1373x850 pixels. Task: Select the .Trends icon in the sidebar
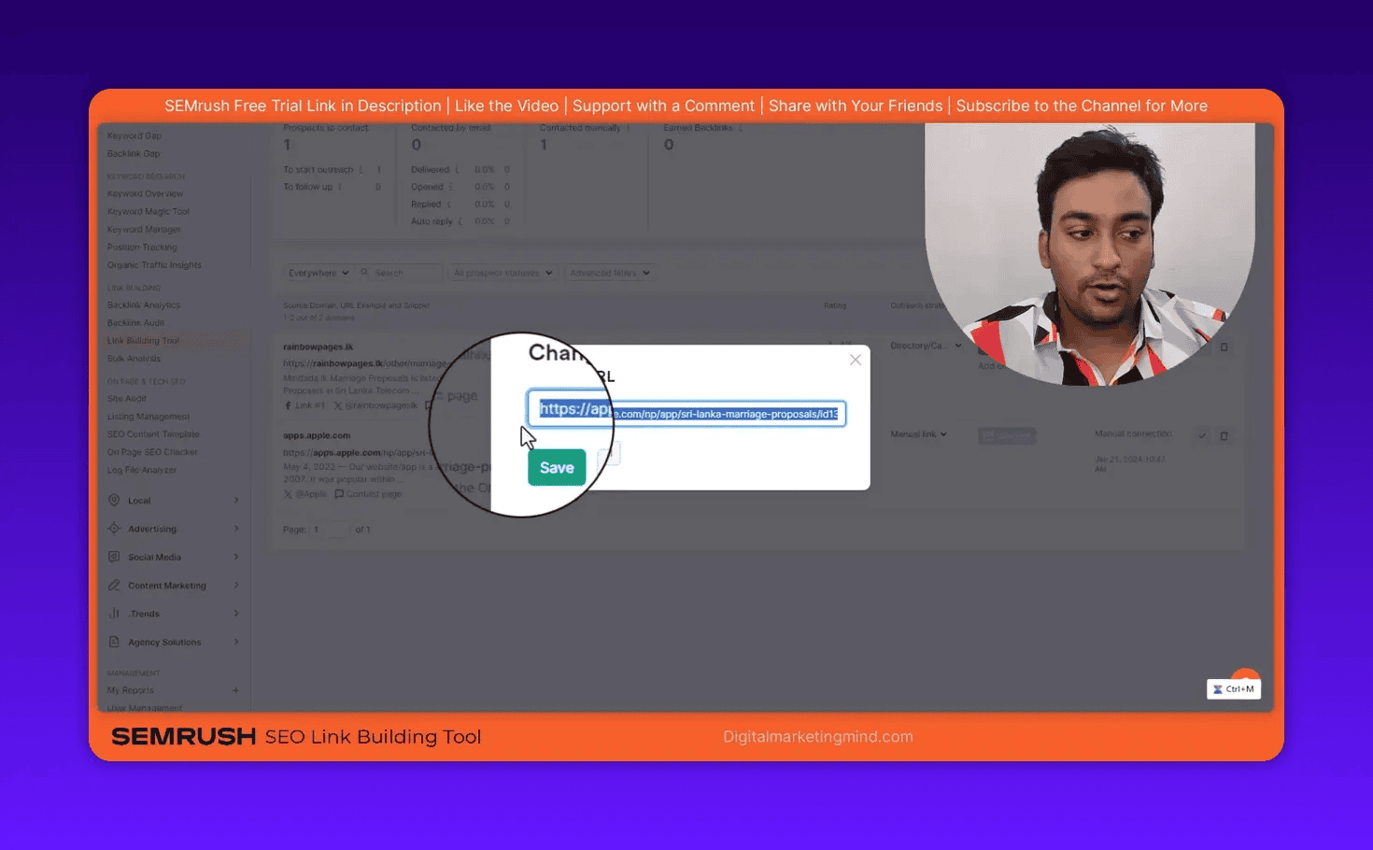tap(114, 613)
